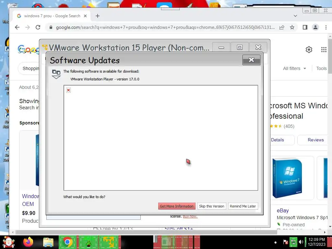
Task: Click the (405) reviews count
Action: [289, 126]
